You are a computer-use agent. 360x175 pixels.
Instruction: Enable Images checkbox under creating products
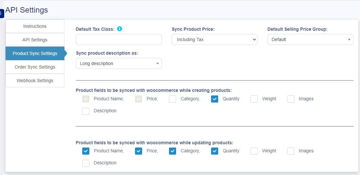291,99
